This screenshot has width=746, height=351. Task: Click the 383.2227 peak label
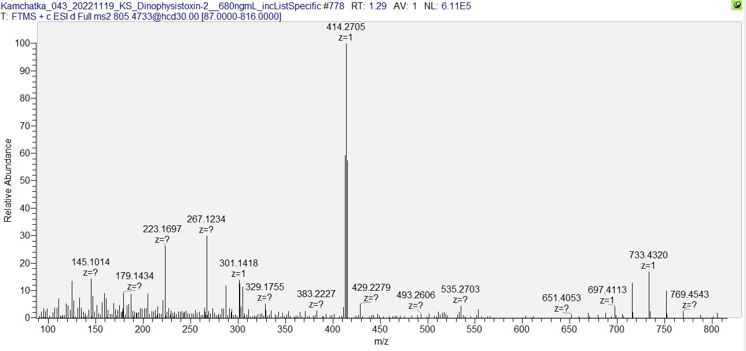coord(316,294)
